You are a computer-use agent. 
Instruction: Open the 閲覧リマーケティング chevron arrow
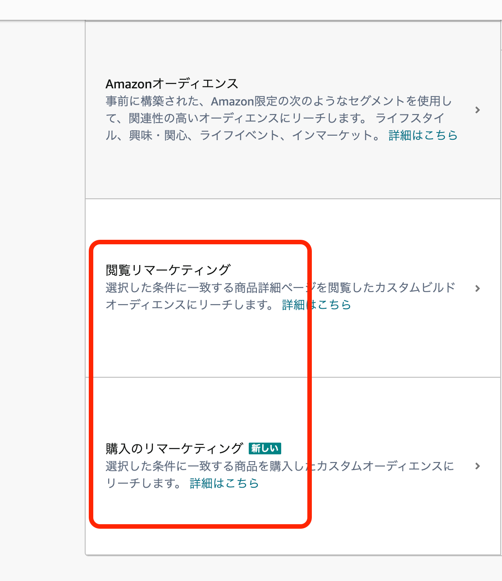pyautogui.click(x=478, y=288)
